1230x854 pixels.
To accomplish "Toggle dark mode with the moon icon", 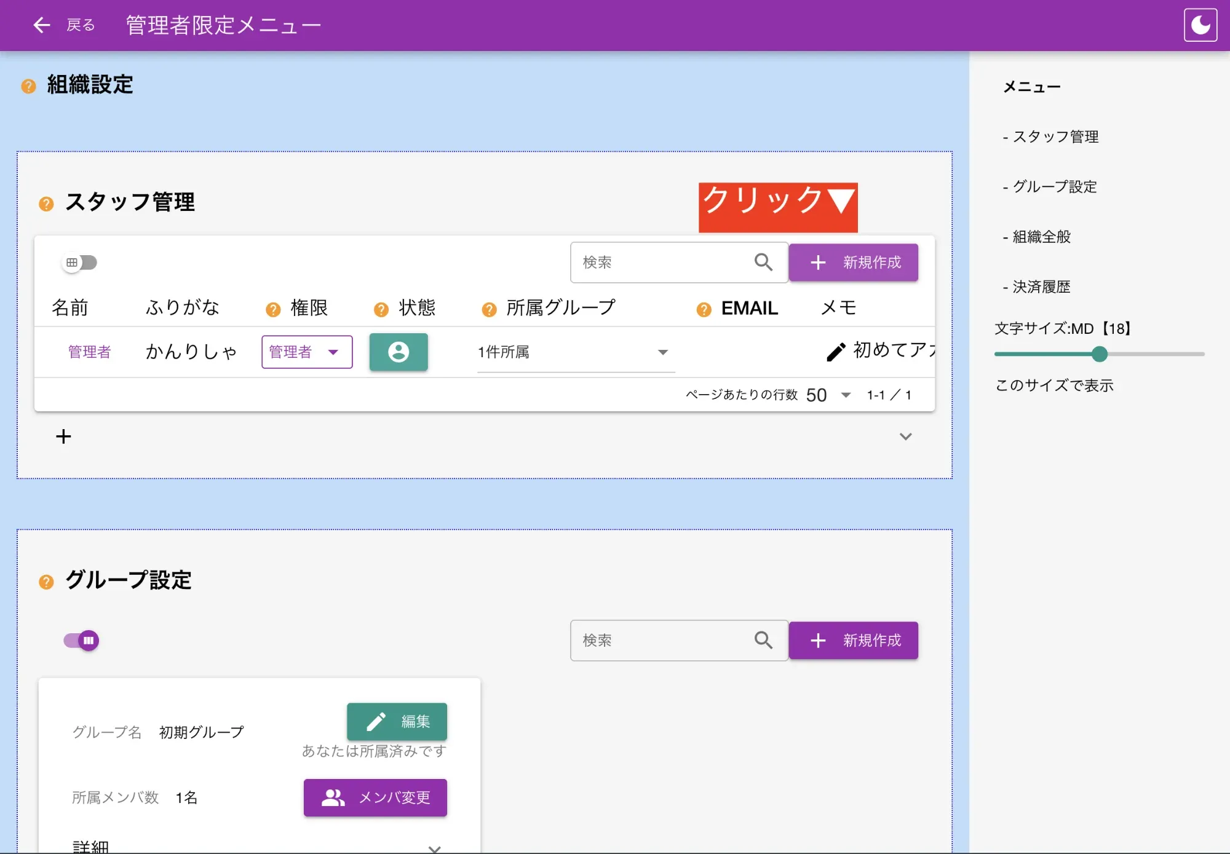I will (1200, 25).
